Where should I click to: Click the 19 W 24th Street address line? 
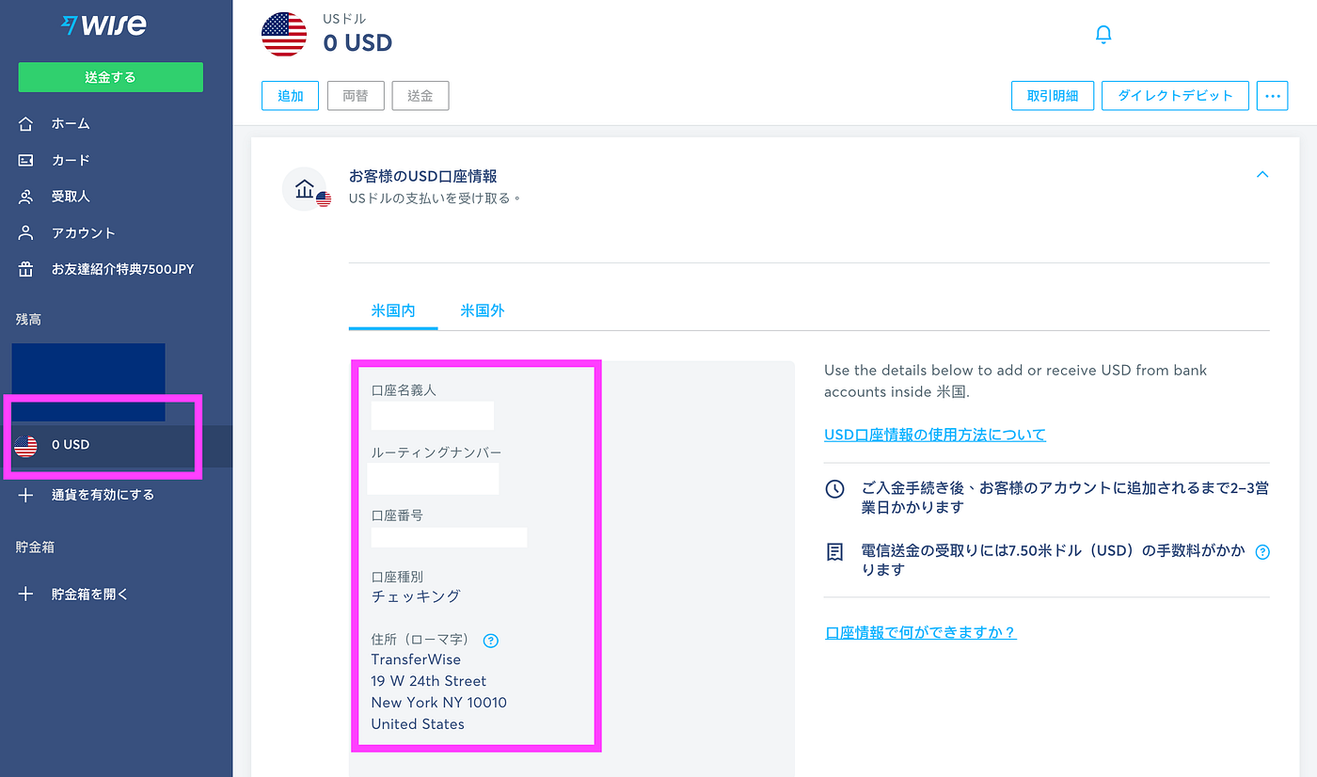coord(429,681)
